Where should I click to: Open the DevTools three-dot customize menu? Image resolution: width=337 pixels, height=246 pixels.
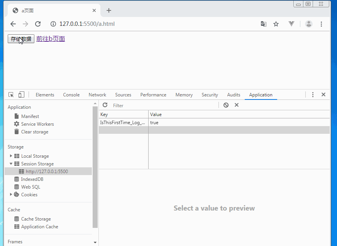(x=313, y=95)
